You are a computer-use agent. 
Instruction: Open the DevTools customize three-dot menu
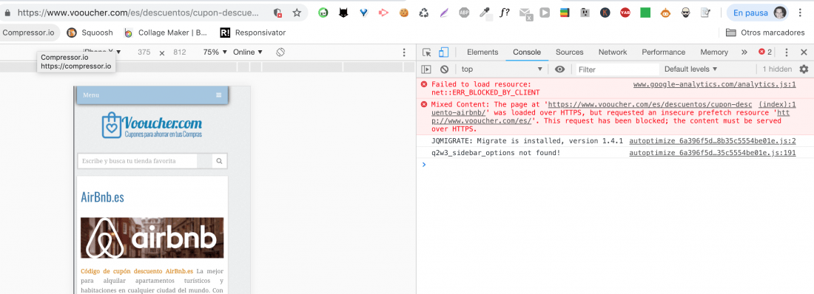tap(786, 52)
